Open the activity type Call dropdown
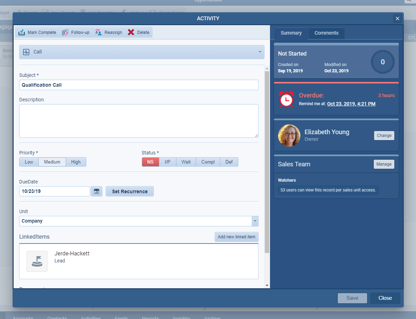Screen dimensions: 416x319 (x=260, y=51)
